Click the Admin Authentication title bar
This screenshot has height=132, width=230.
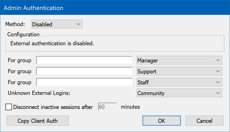(115, 8)
